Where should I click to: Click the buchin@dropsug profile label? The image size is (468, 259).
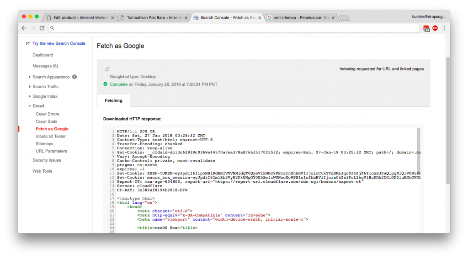click(429, 17)
